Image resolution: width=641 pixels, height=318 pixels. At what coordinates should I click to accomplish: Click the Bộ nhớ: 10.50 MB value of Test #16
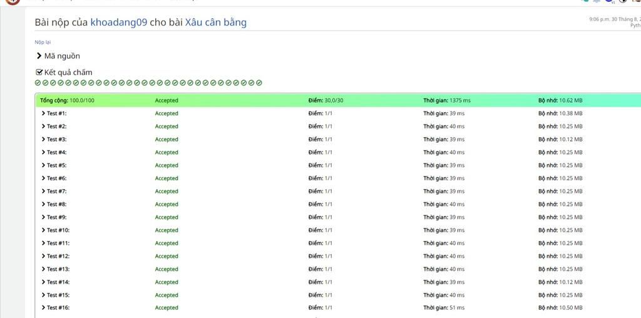click(560, 308)
